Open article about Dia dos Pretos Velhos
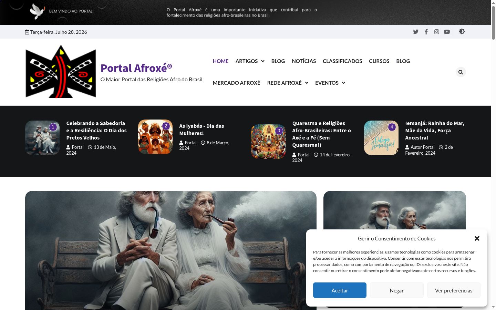The width and height of the screenshot is (496, 310). 96,131
